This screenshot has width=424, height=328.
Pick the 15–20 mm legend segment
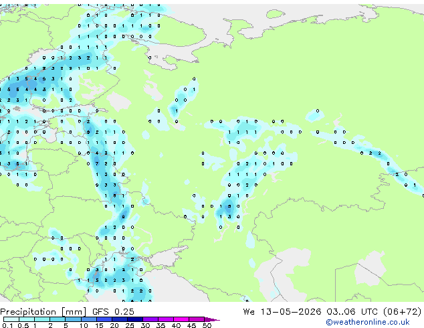click(x=104, y=319)
